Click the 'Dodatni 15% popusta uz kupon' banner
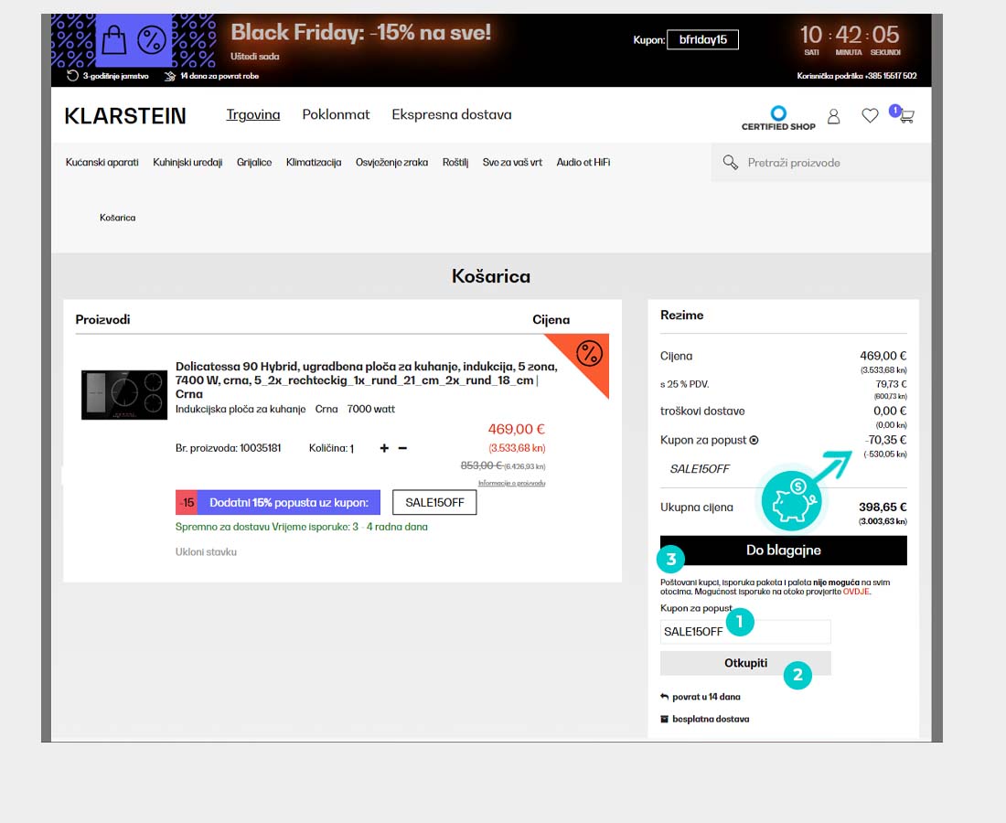Viewport: 1006px width, 823px height. pos(278,503)
